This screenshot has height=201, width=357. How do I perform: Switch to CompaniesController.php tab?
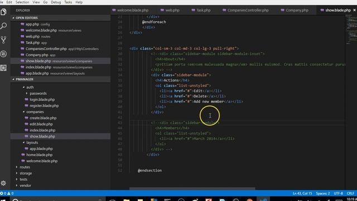(246, 10)
